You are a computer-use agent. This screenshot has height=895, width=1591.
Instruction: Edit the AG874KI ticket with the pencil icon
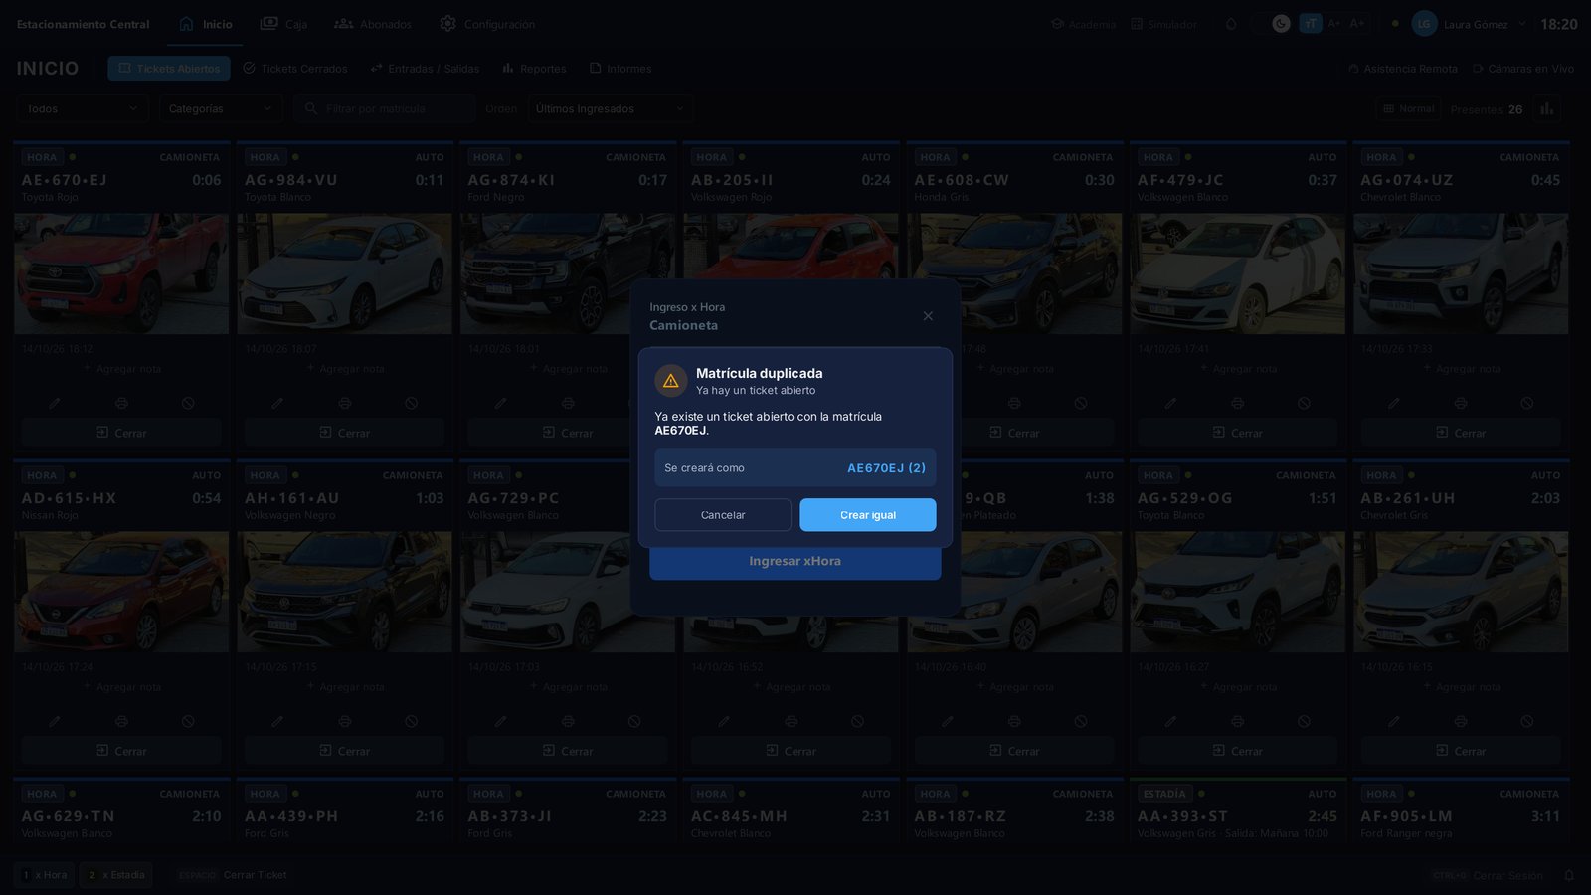[x=500, y=403]
